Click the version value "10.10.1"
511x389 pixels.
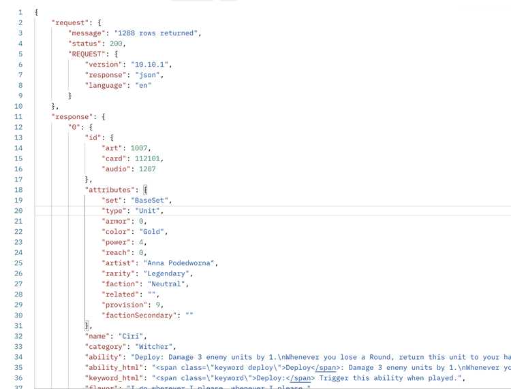[150, 65]
